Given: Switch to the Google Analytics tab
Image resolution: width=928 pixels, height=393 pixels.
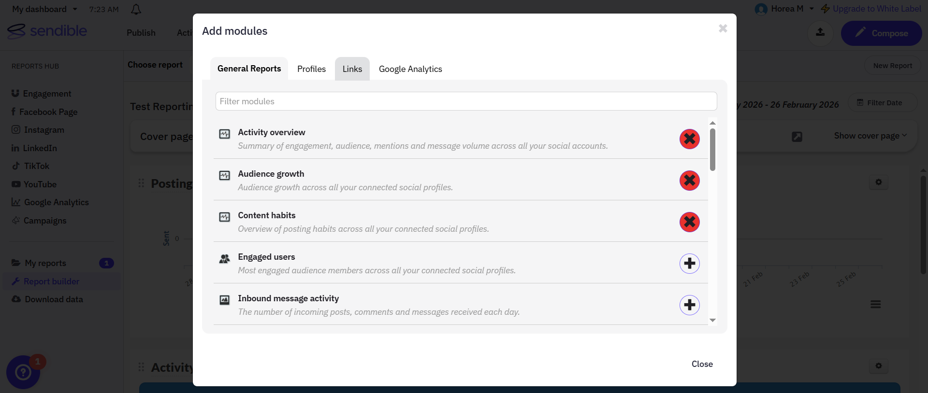Looking at the screenshot, I should [x=410, y=69].
